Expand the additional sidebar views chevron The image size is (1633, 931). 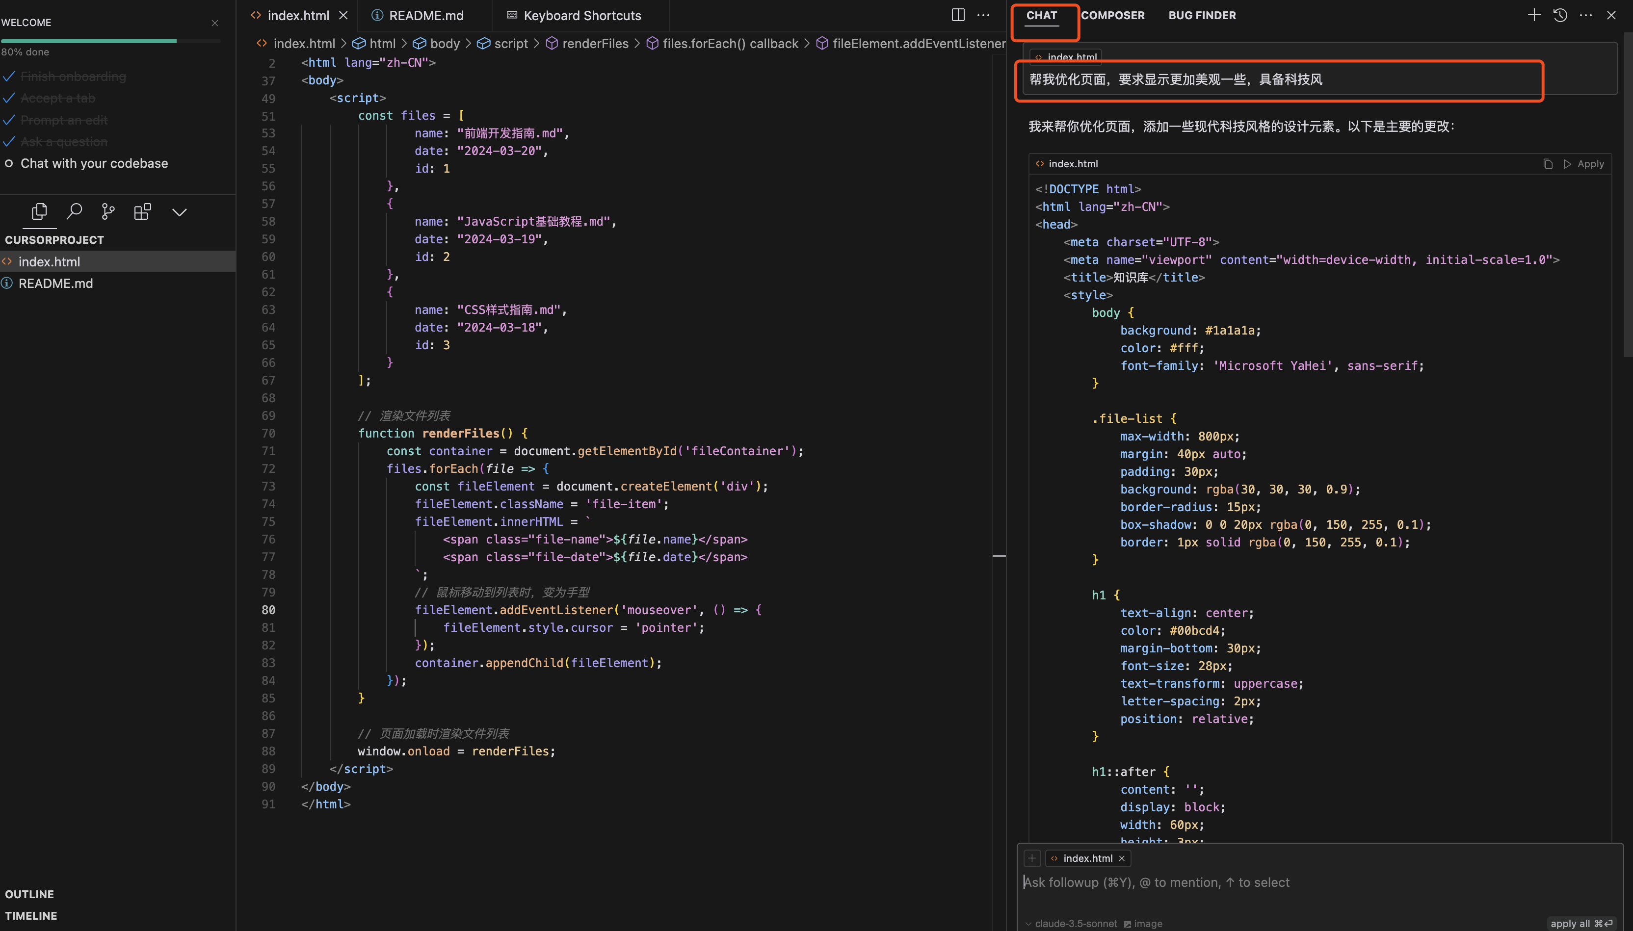179,212
